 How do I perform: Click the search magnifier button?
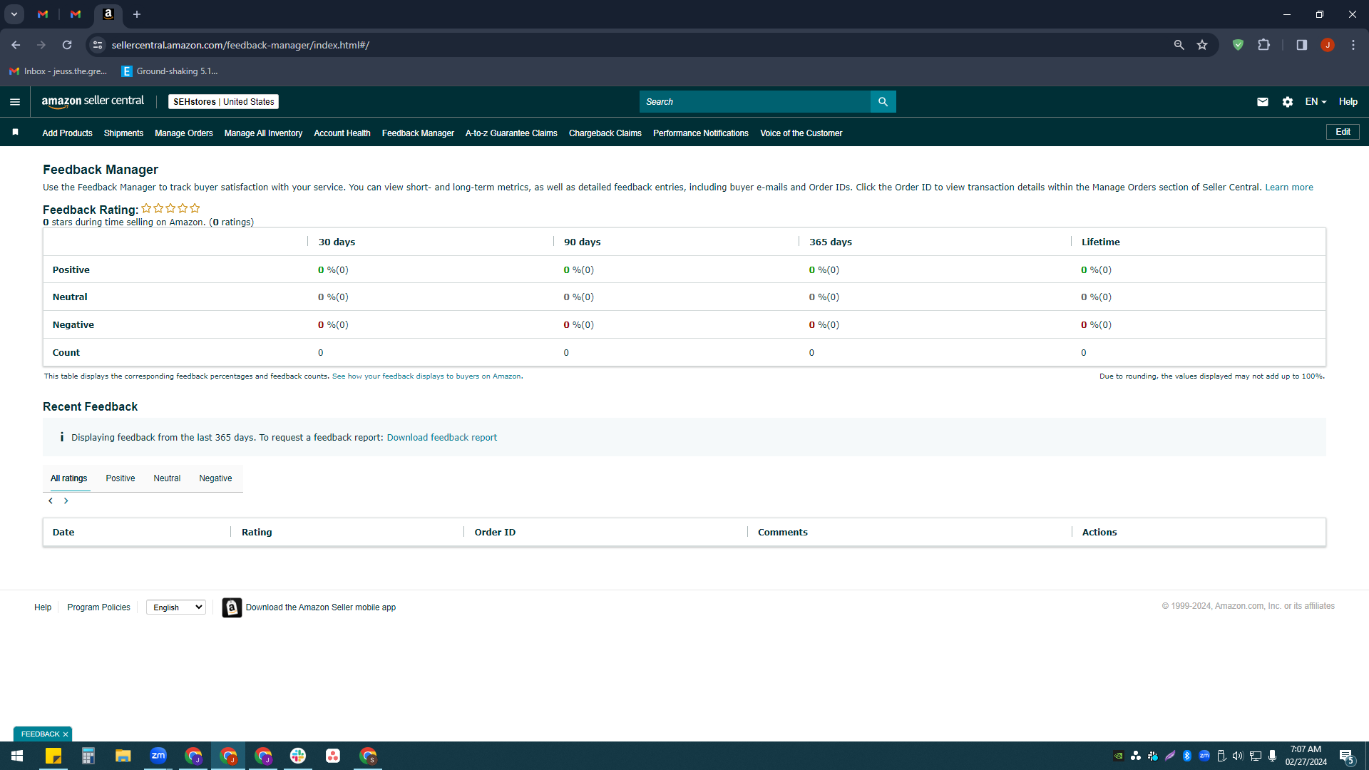(883, 102)
